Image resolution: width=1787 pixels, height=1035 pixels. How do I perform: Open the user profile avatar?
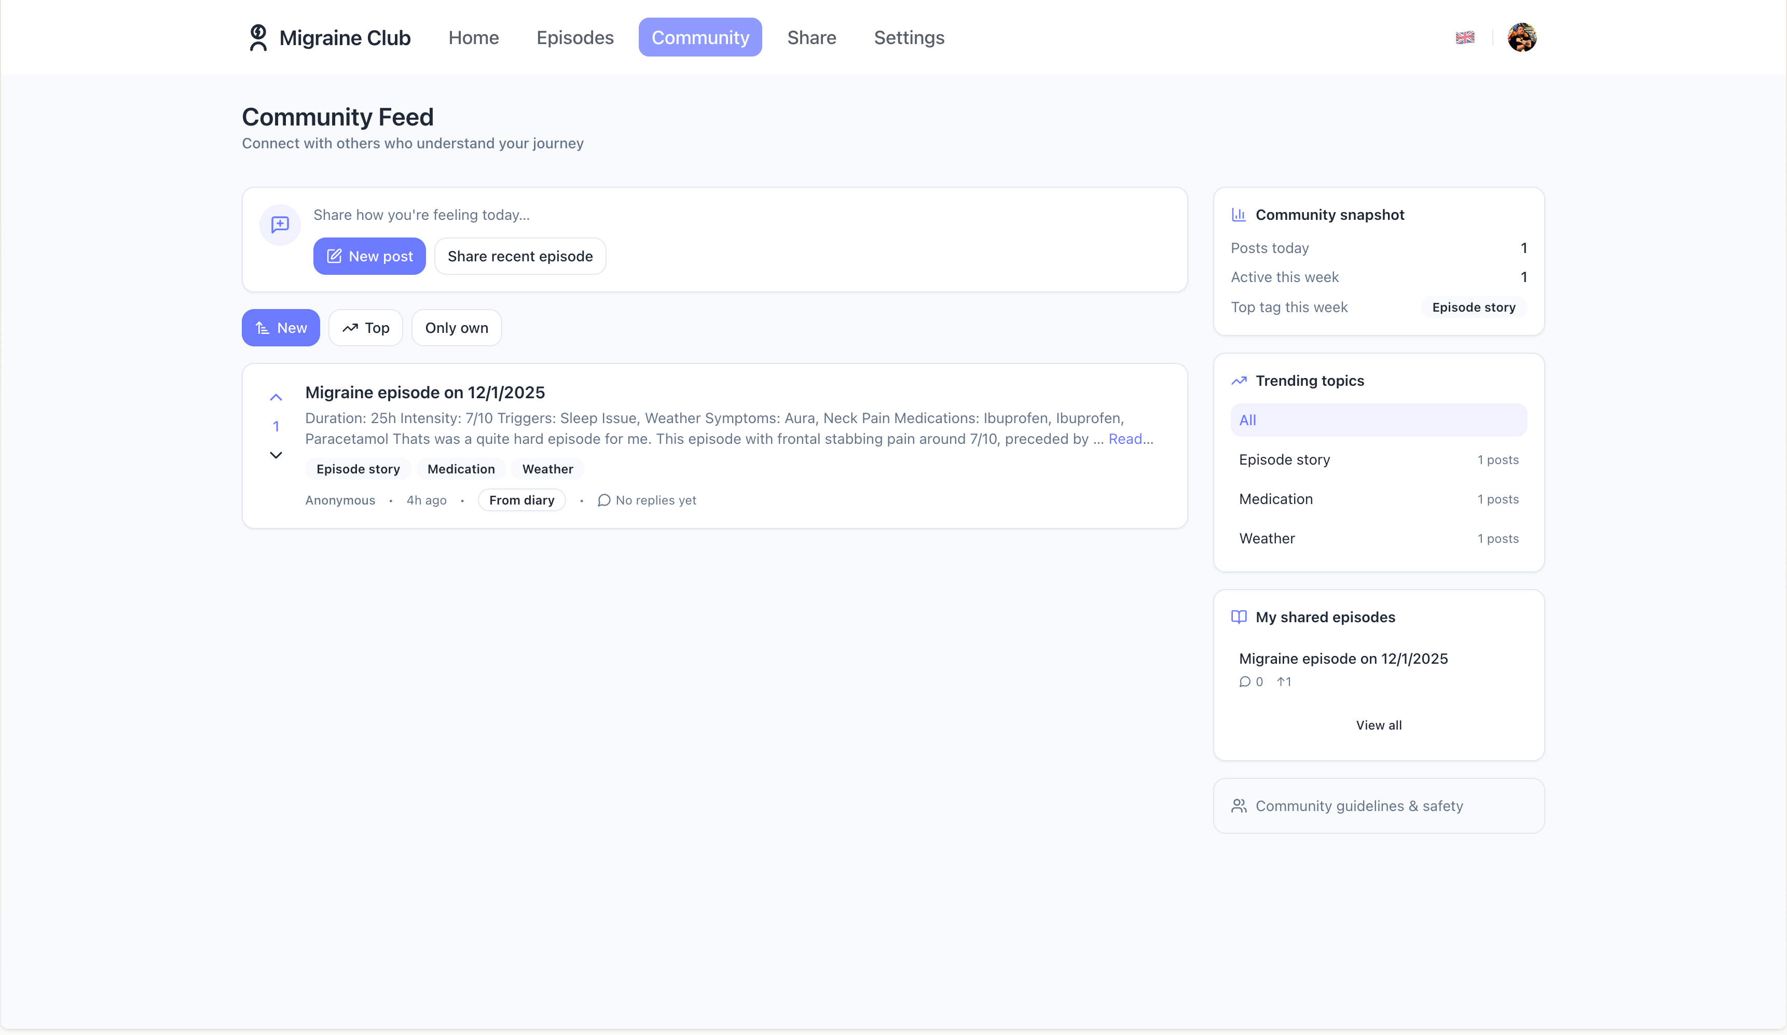pos(1522,37)
